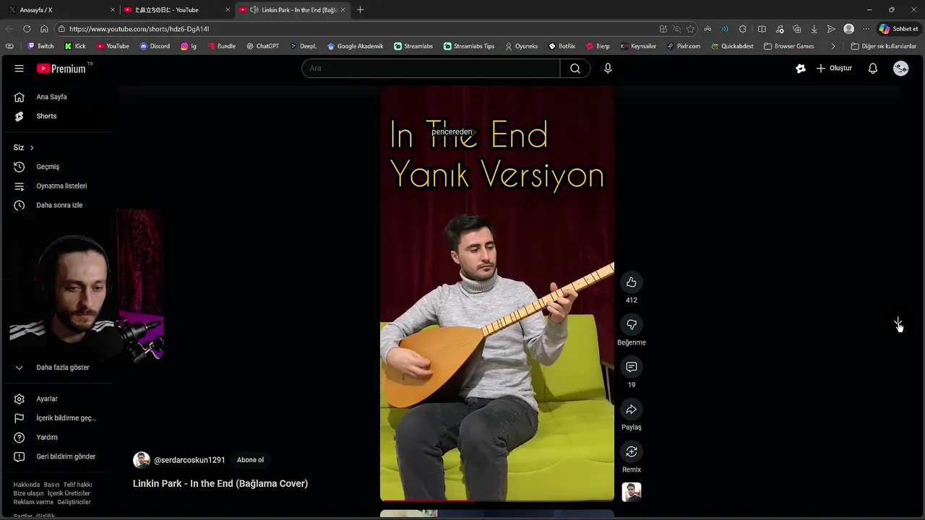Open browser extensions puzzle icon
Viewport: 925px width, 520px height.
coord(743,29)
